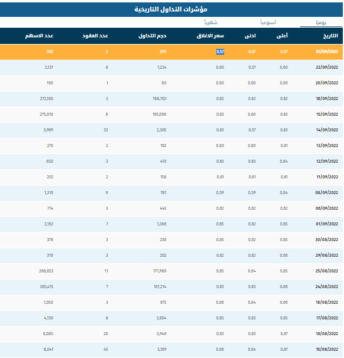The width and height of the screenshot is (344, 358).
Task: Switch to the أسبوعيا weekly tab
Action: pyautogui.click(x=268, y=22)
